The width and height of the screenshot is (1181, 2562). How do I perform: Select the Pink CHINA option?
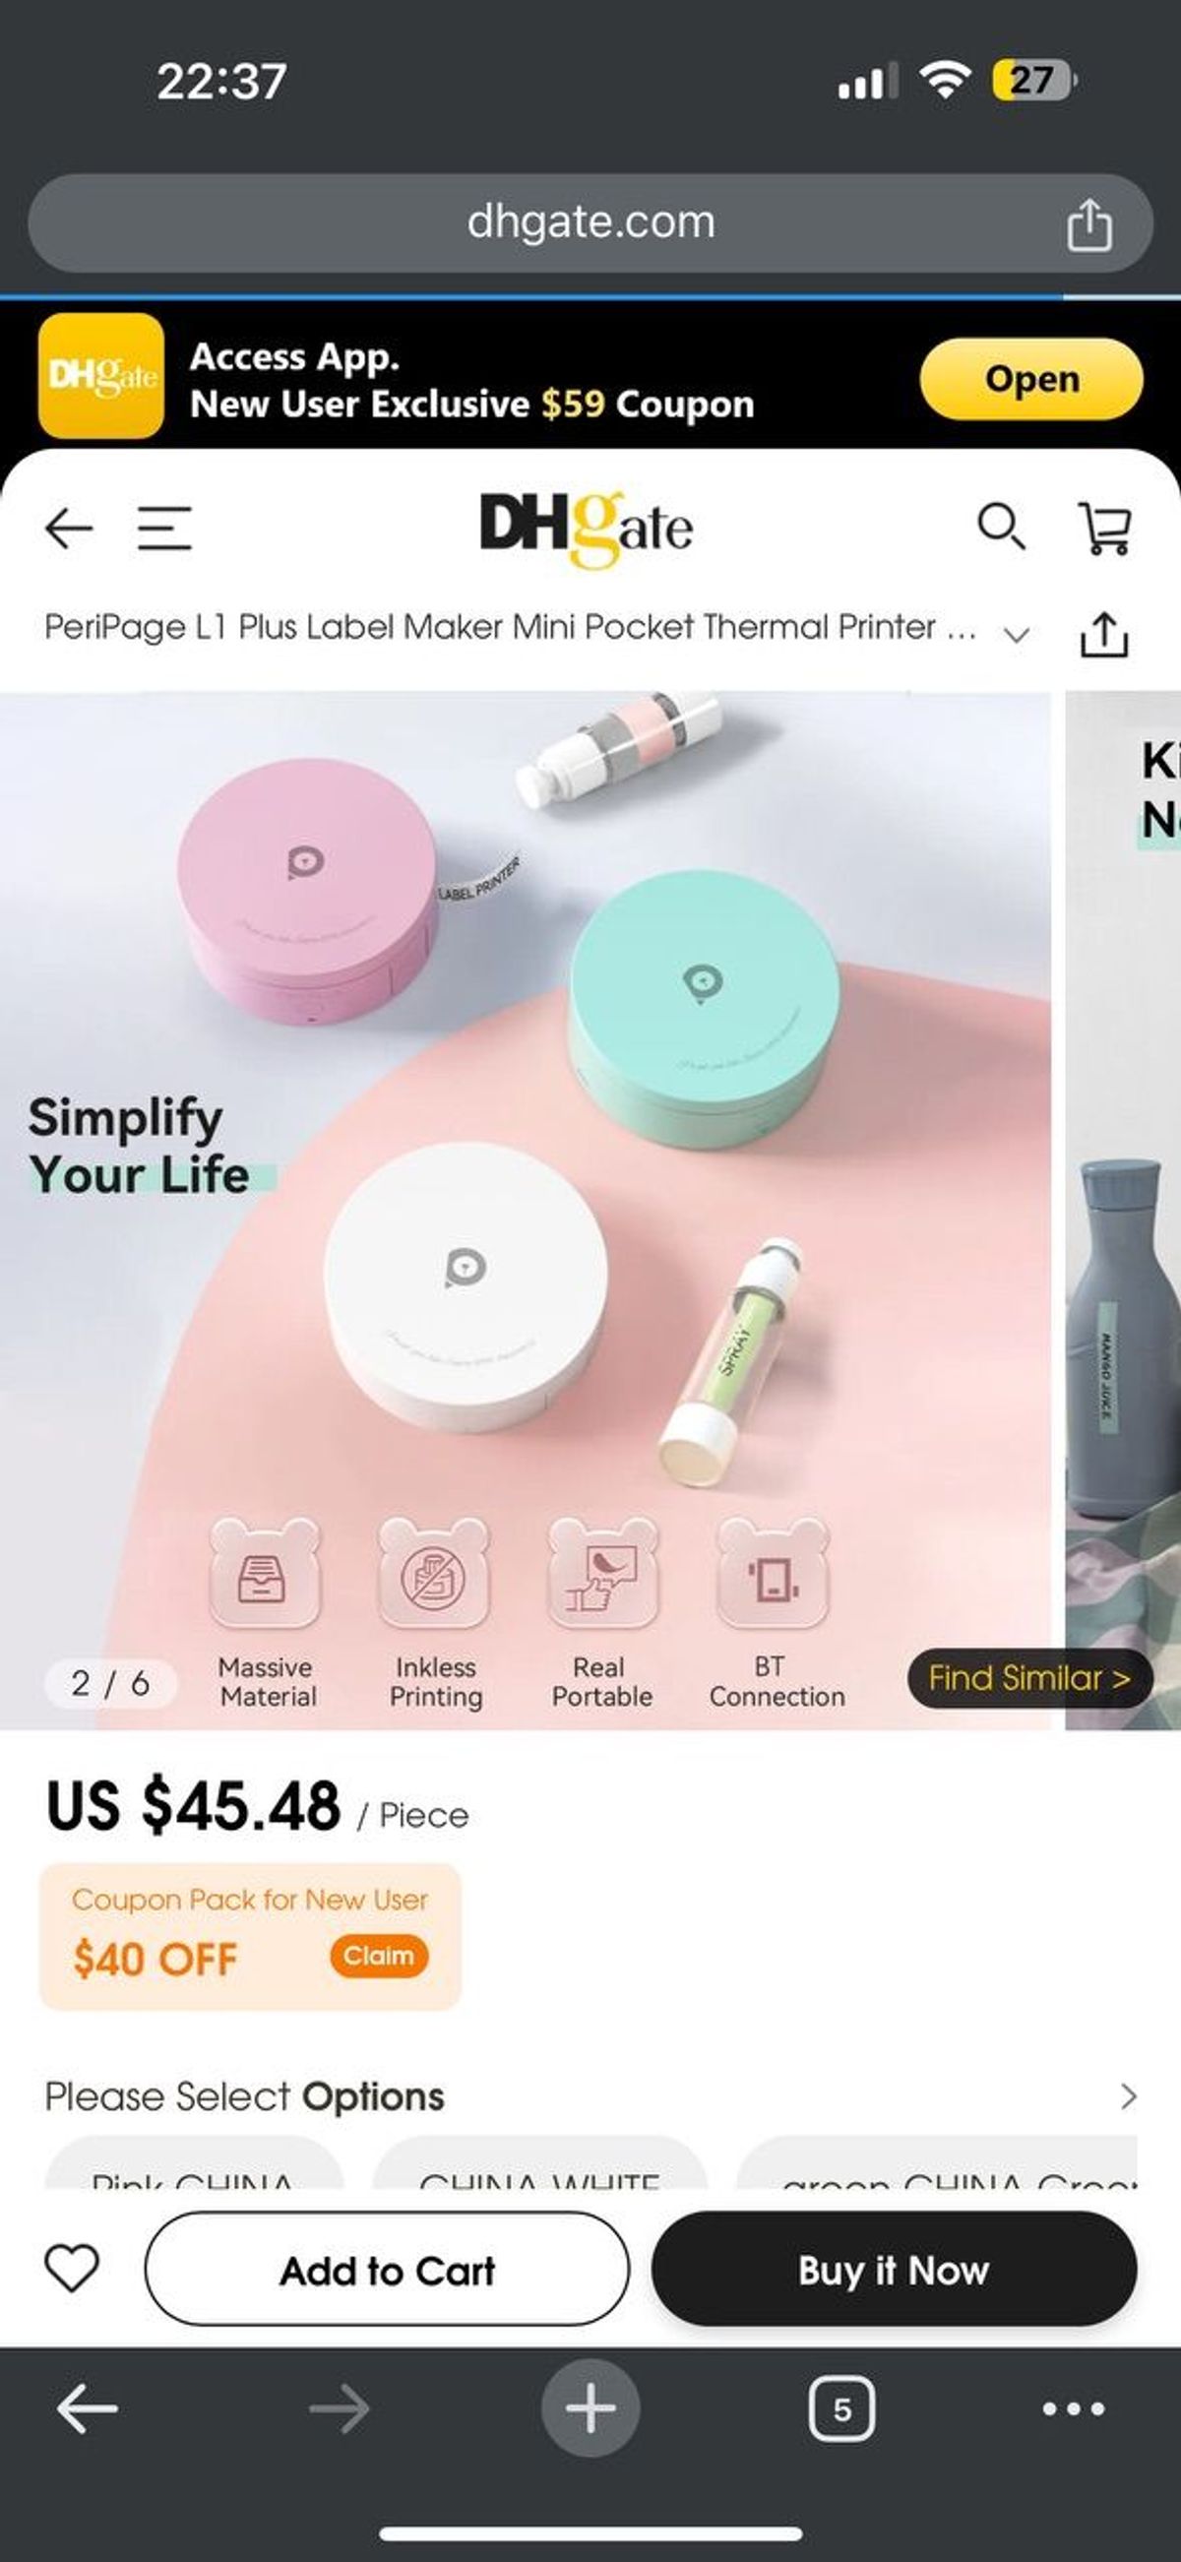[194, 2162]
